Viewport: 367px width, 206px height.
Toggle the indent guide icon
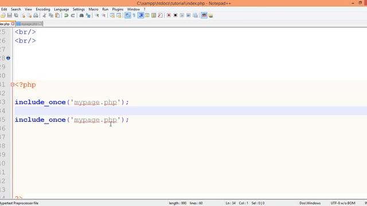click(x=140, y=15)
